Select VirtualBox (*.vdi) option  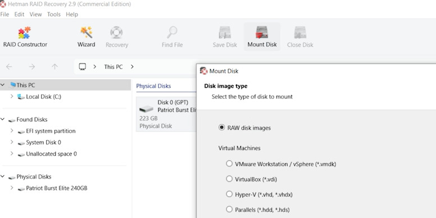(229, 179)
